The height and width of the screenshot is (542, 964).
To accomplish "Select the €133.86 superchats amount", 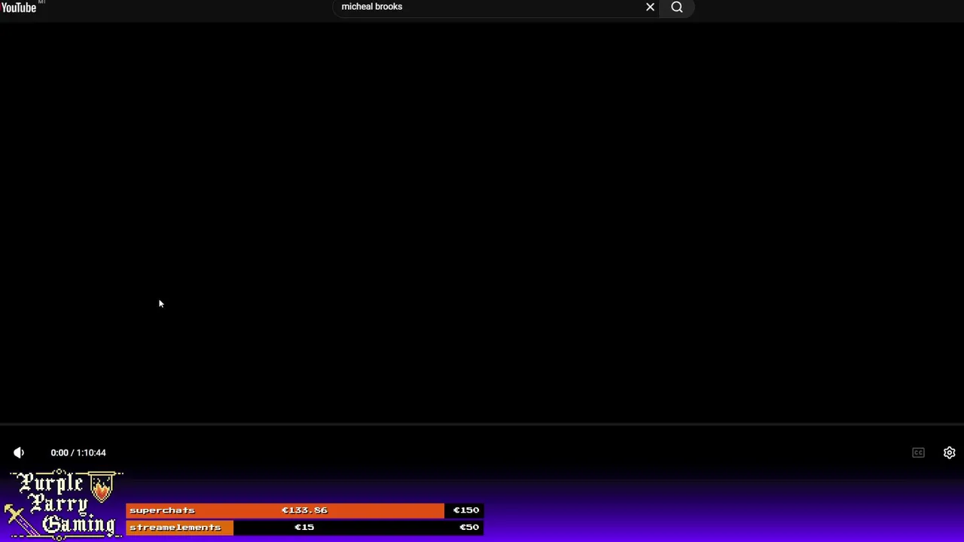I will (x=304, y=510).
